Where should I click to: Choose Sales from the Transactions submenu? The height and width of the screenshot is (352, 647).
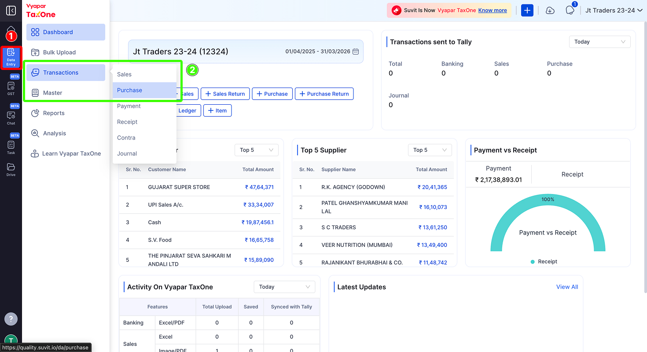(144, 74)
